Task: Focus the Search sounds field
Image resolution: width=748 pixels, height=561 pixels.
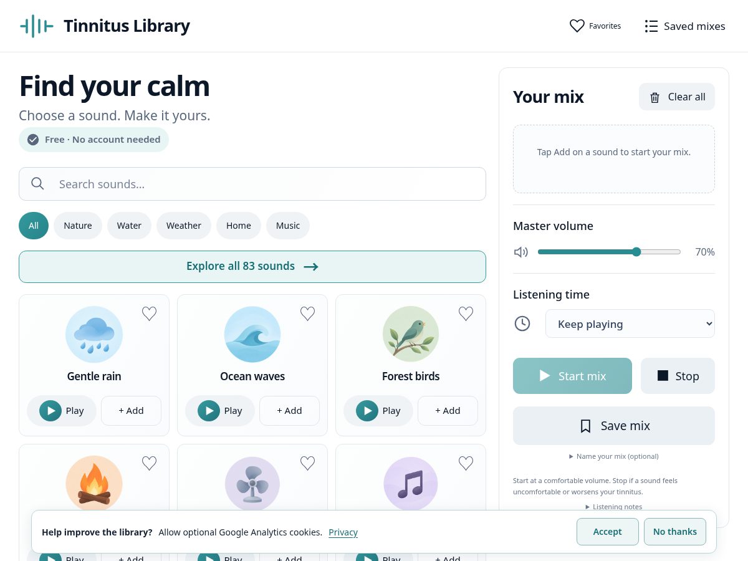Action: (252, 184)
